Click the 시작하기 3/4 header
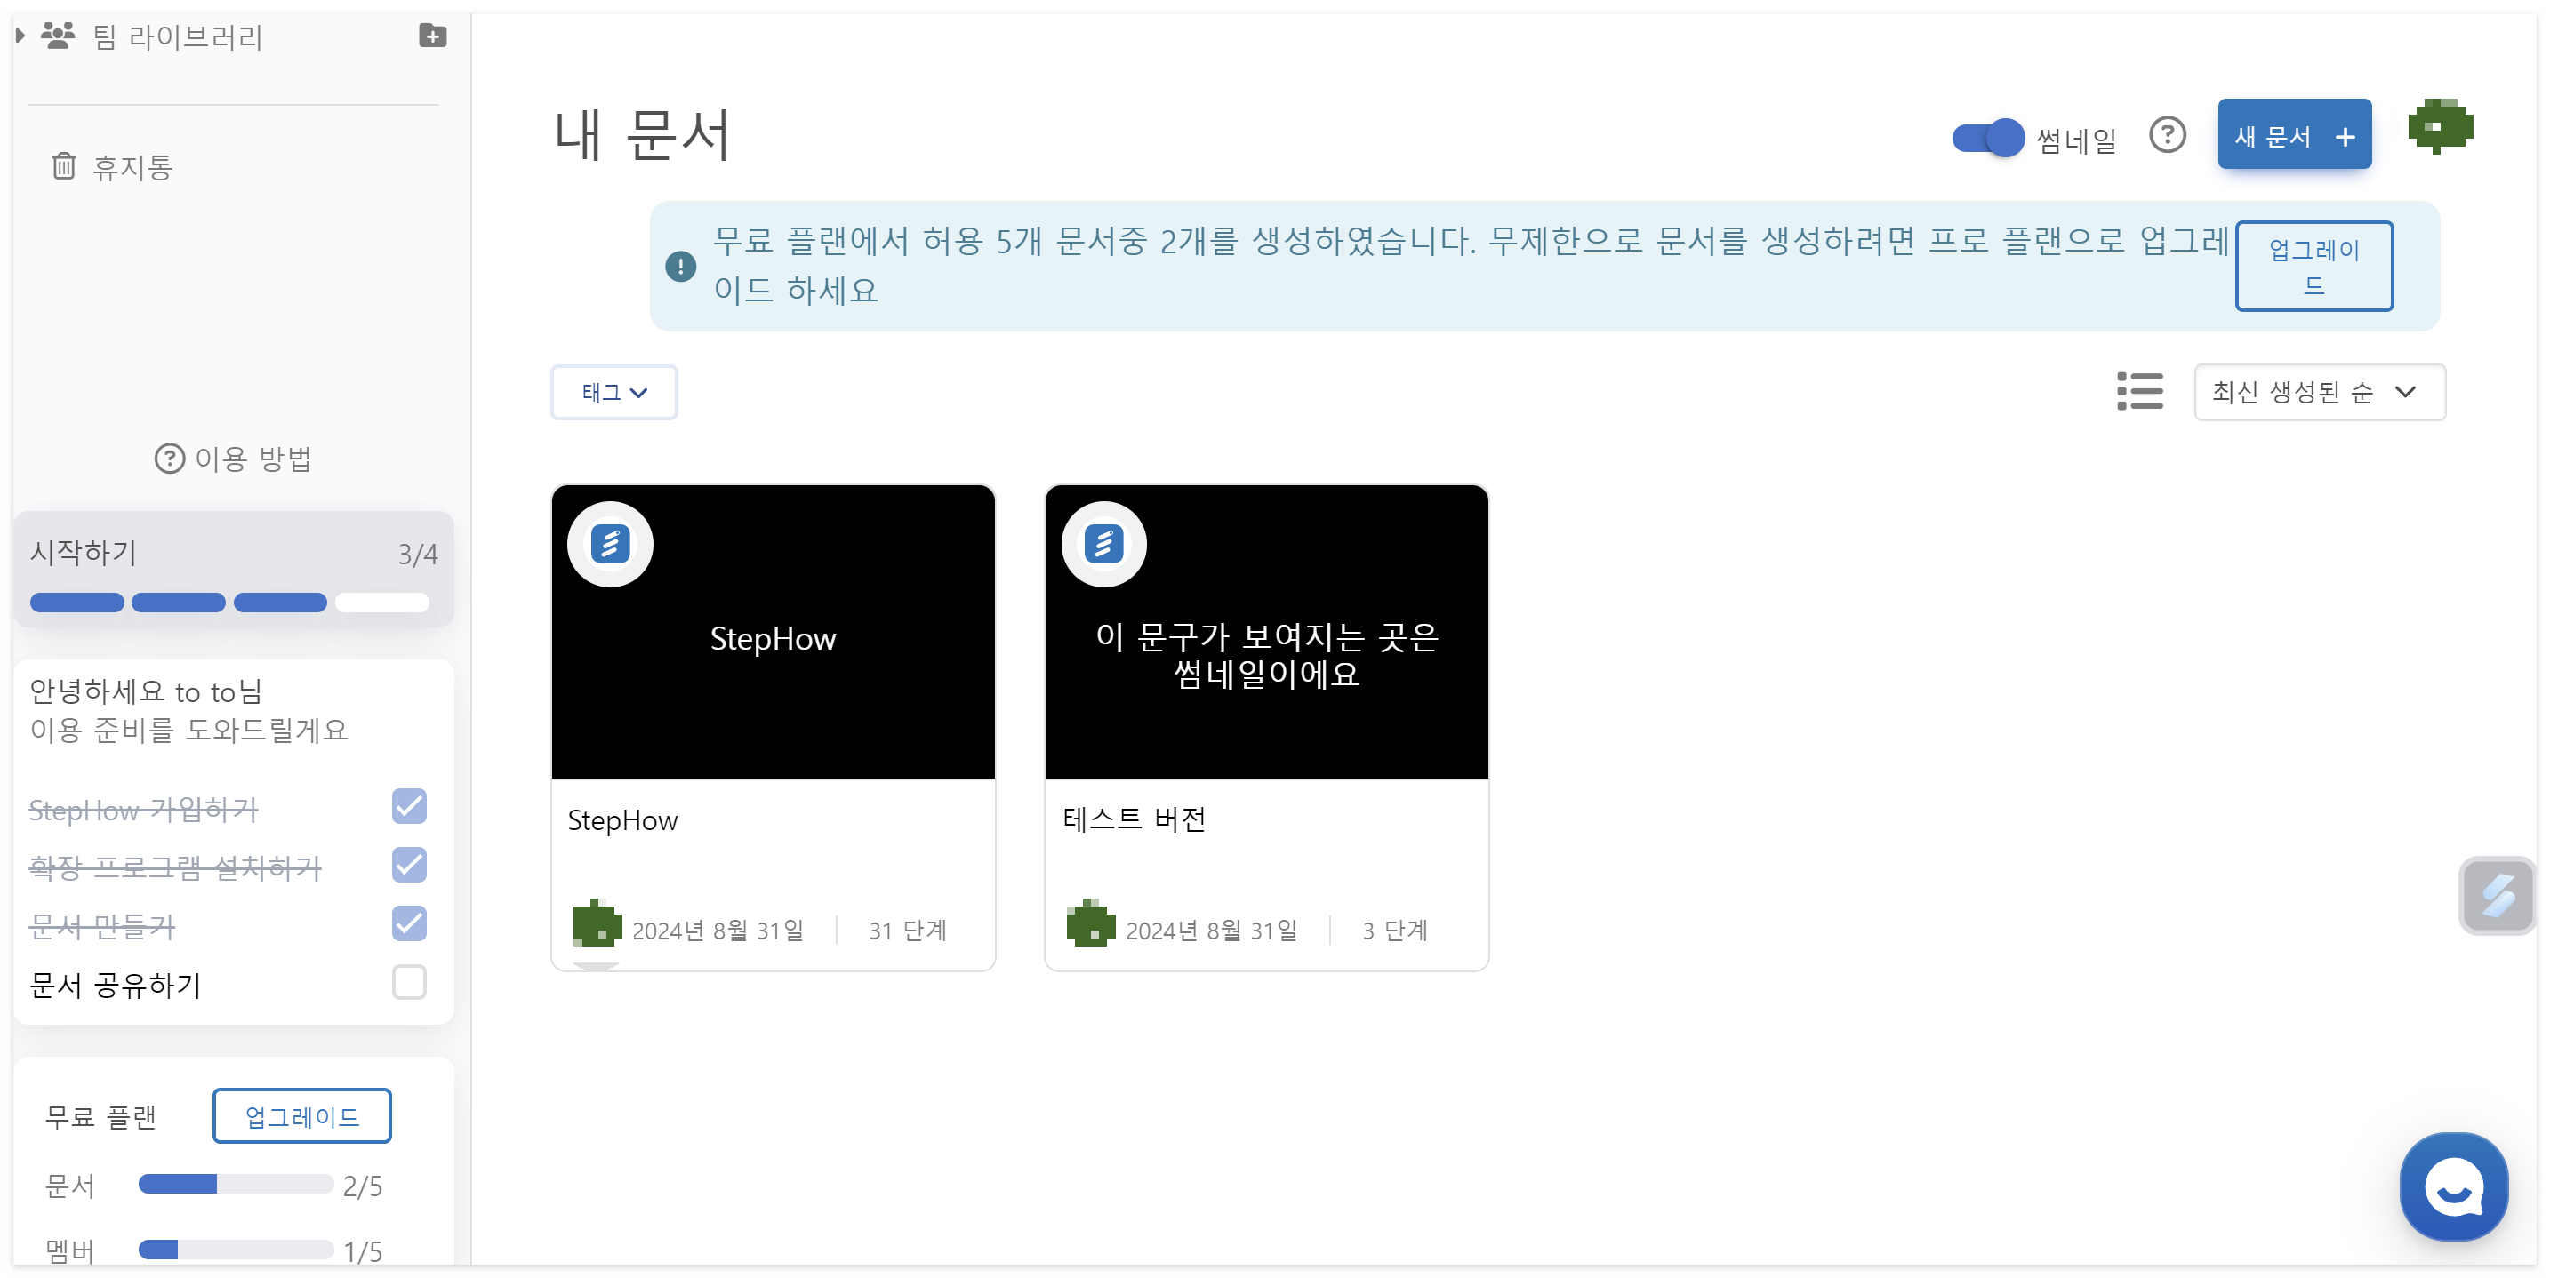The height and width of the screenshot is (1278, 2550). 234,553
